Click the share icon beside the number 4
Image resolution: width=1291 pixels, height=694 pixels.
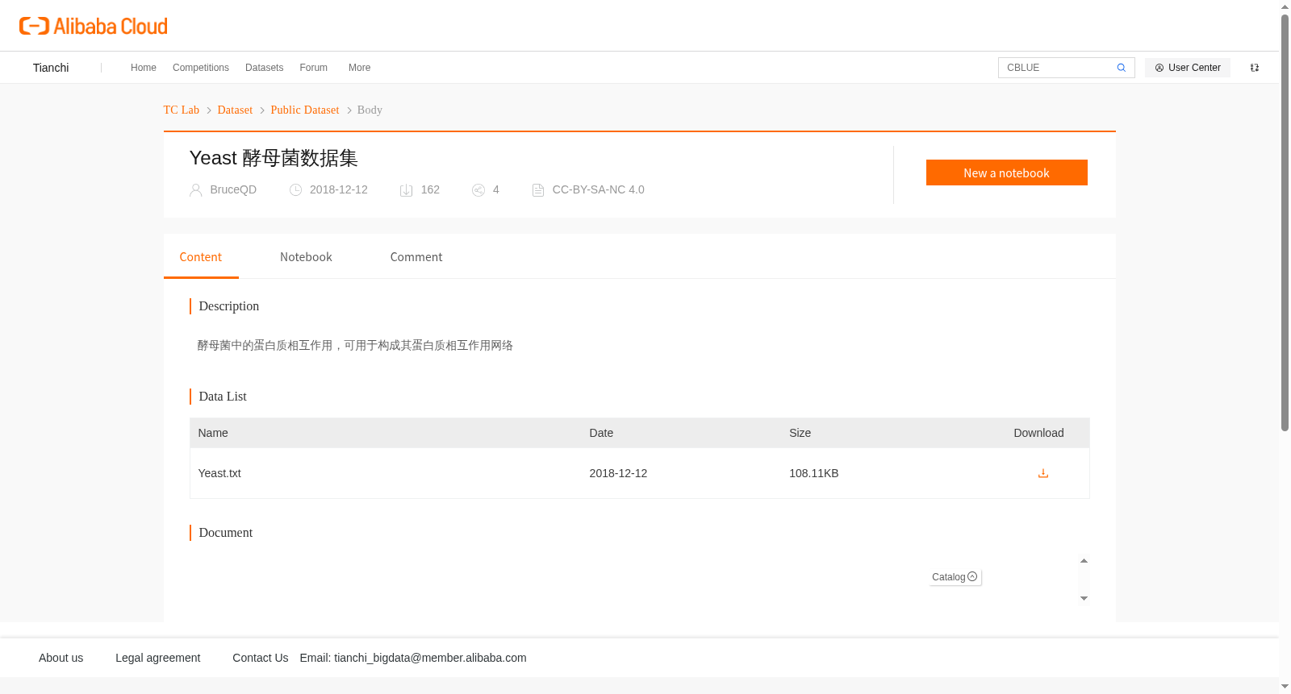(478, 190)
